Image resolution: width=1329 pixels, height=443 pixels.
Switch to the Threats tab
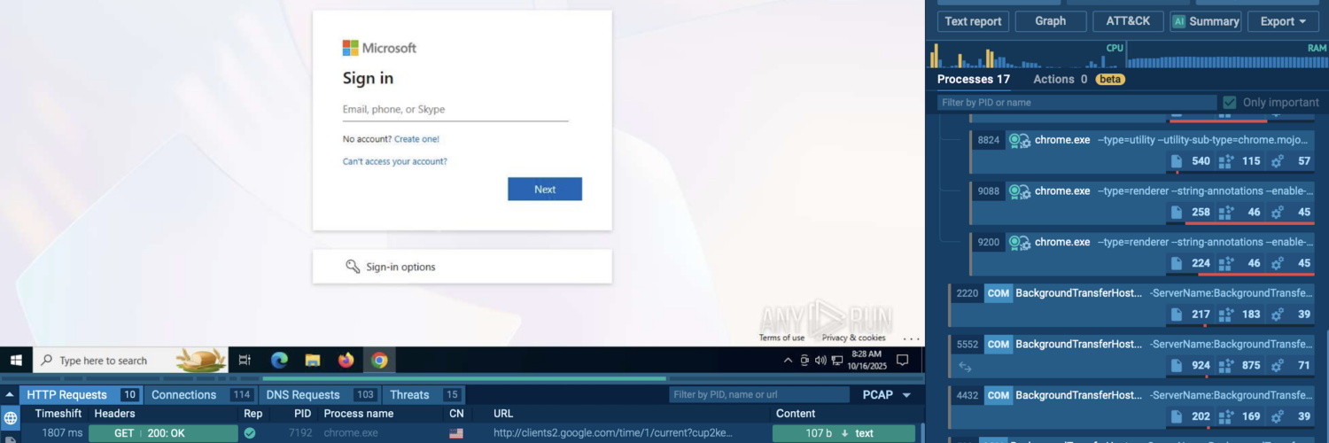(x=424, y=395)
